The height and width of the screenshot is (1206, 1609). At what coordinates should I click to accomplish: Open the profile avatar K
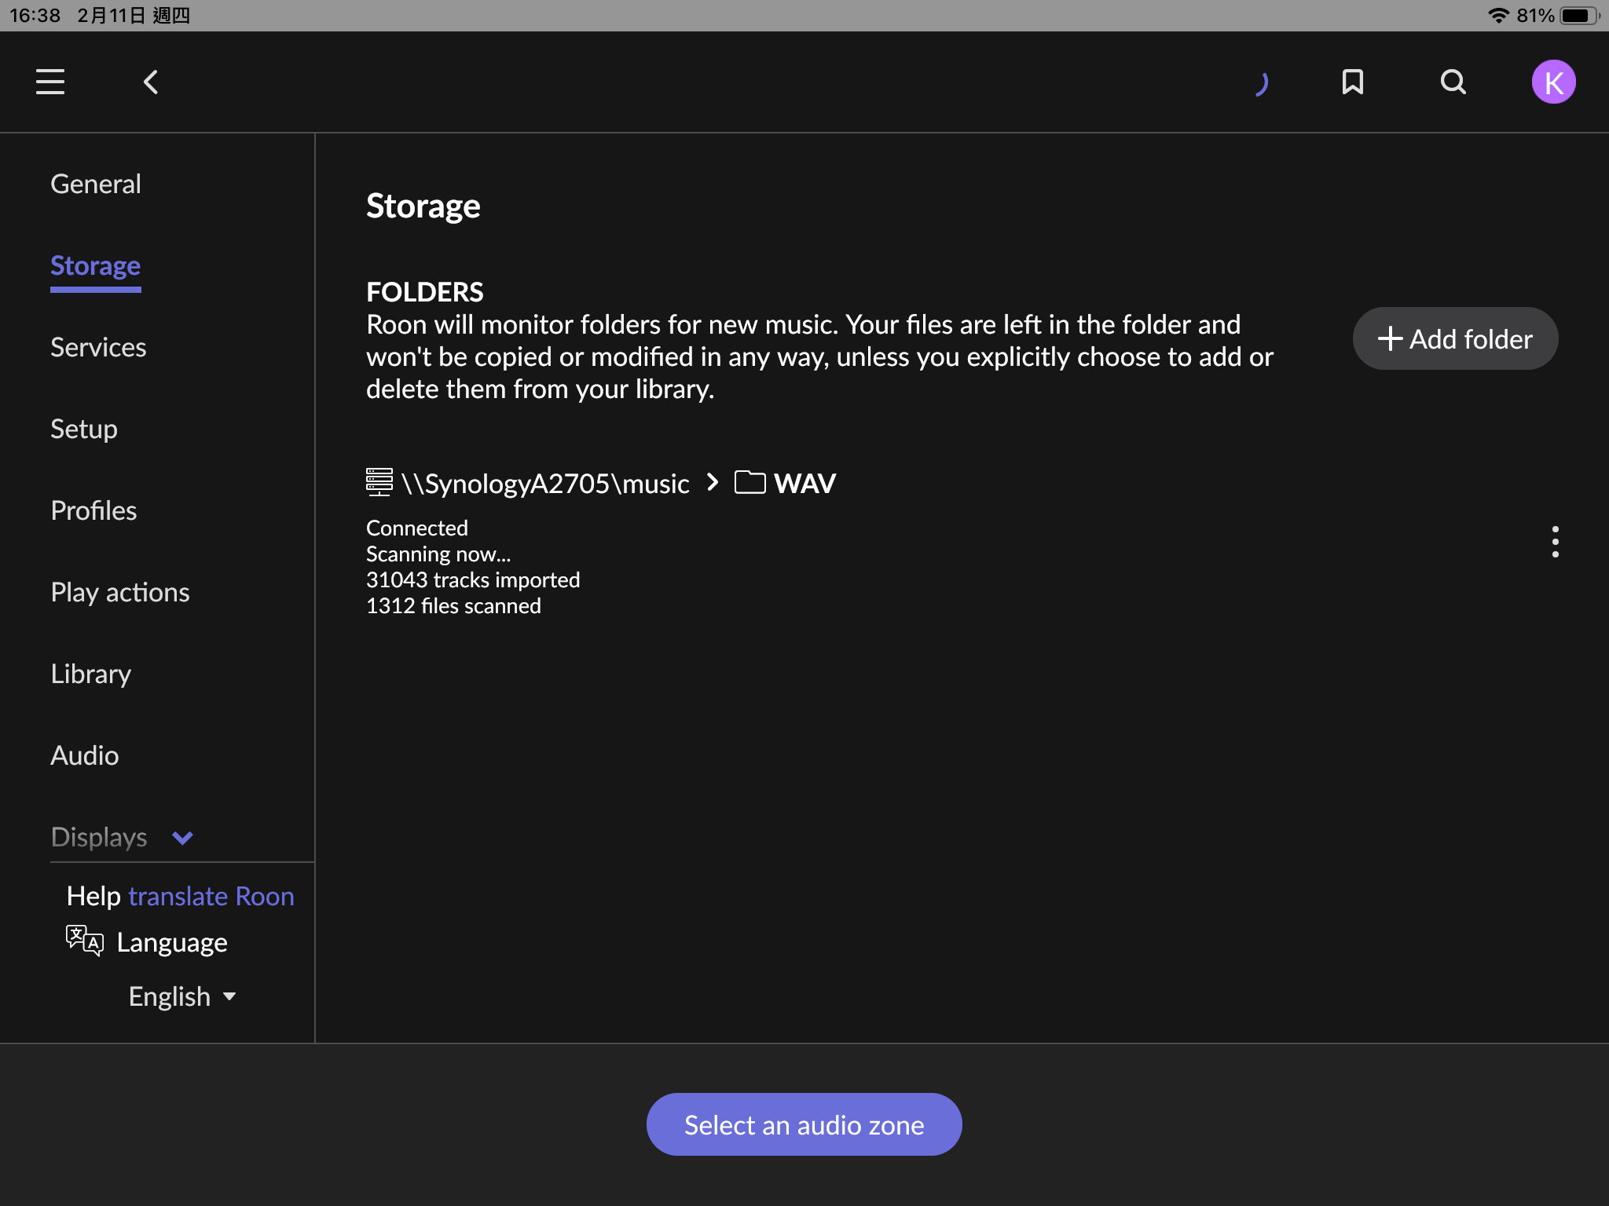tap(1553, 82)
